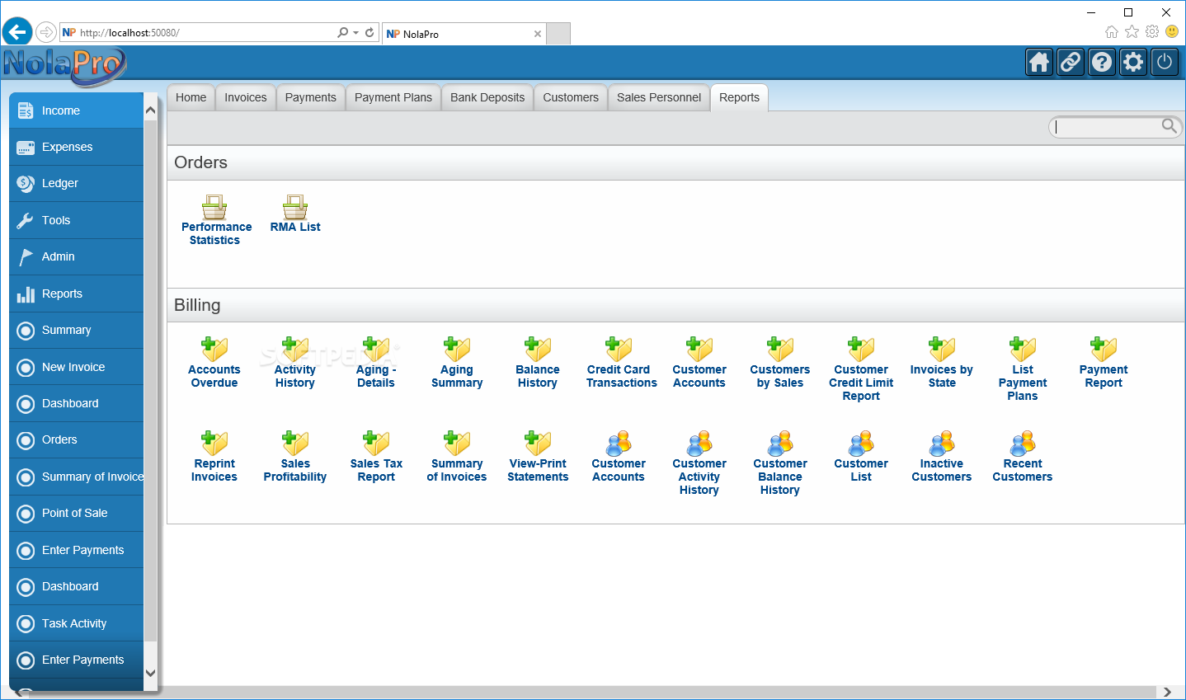Click the home icon in header
The width and height of the screenshot is (1186, 700).
pos(1039,62)
